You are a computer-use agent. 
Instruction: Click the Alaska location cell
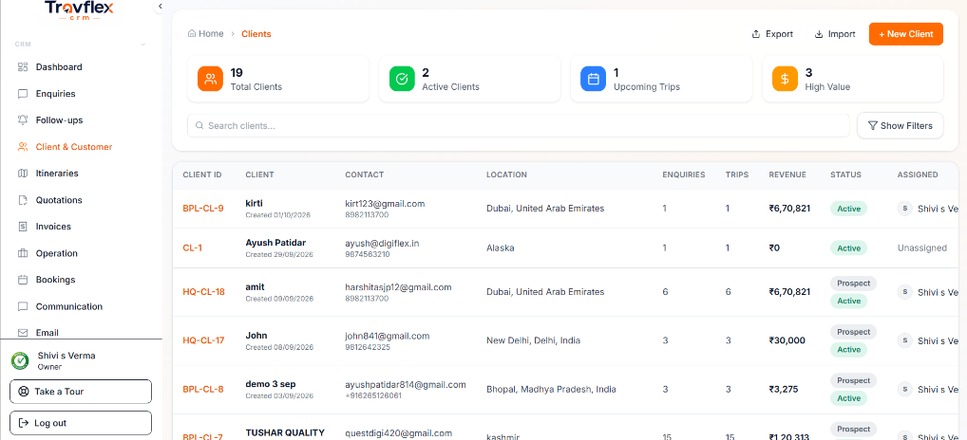(501, 248)
